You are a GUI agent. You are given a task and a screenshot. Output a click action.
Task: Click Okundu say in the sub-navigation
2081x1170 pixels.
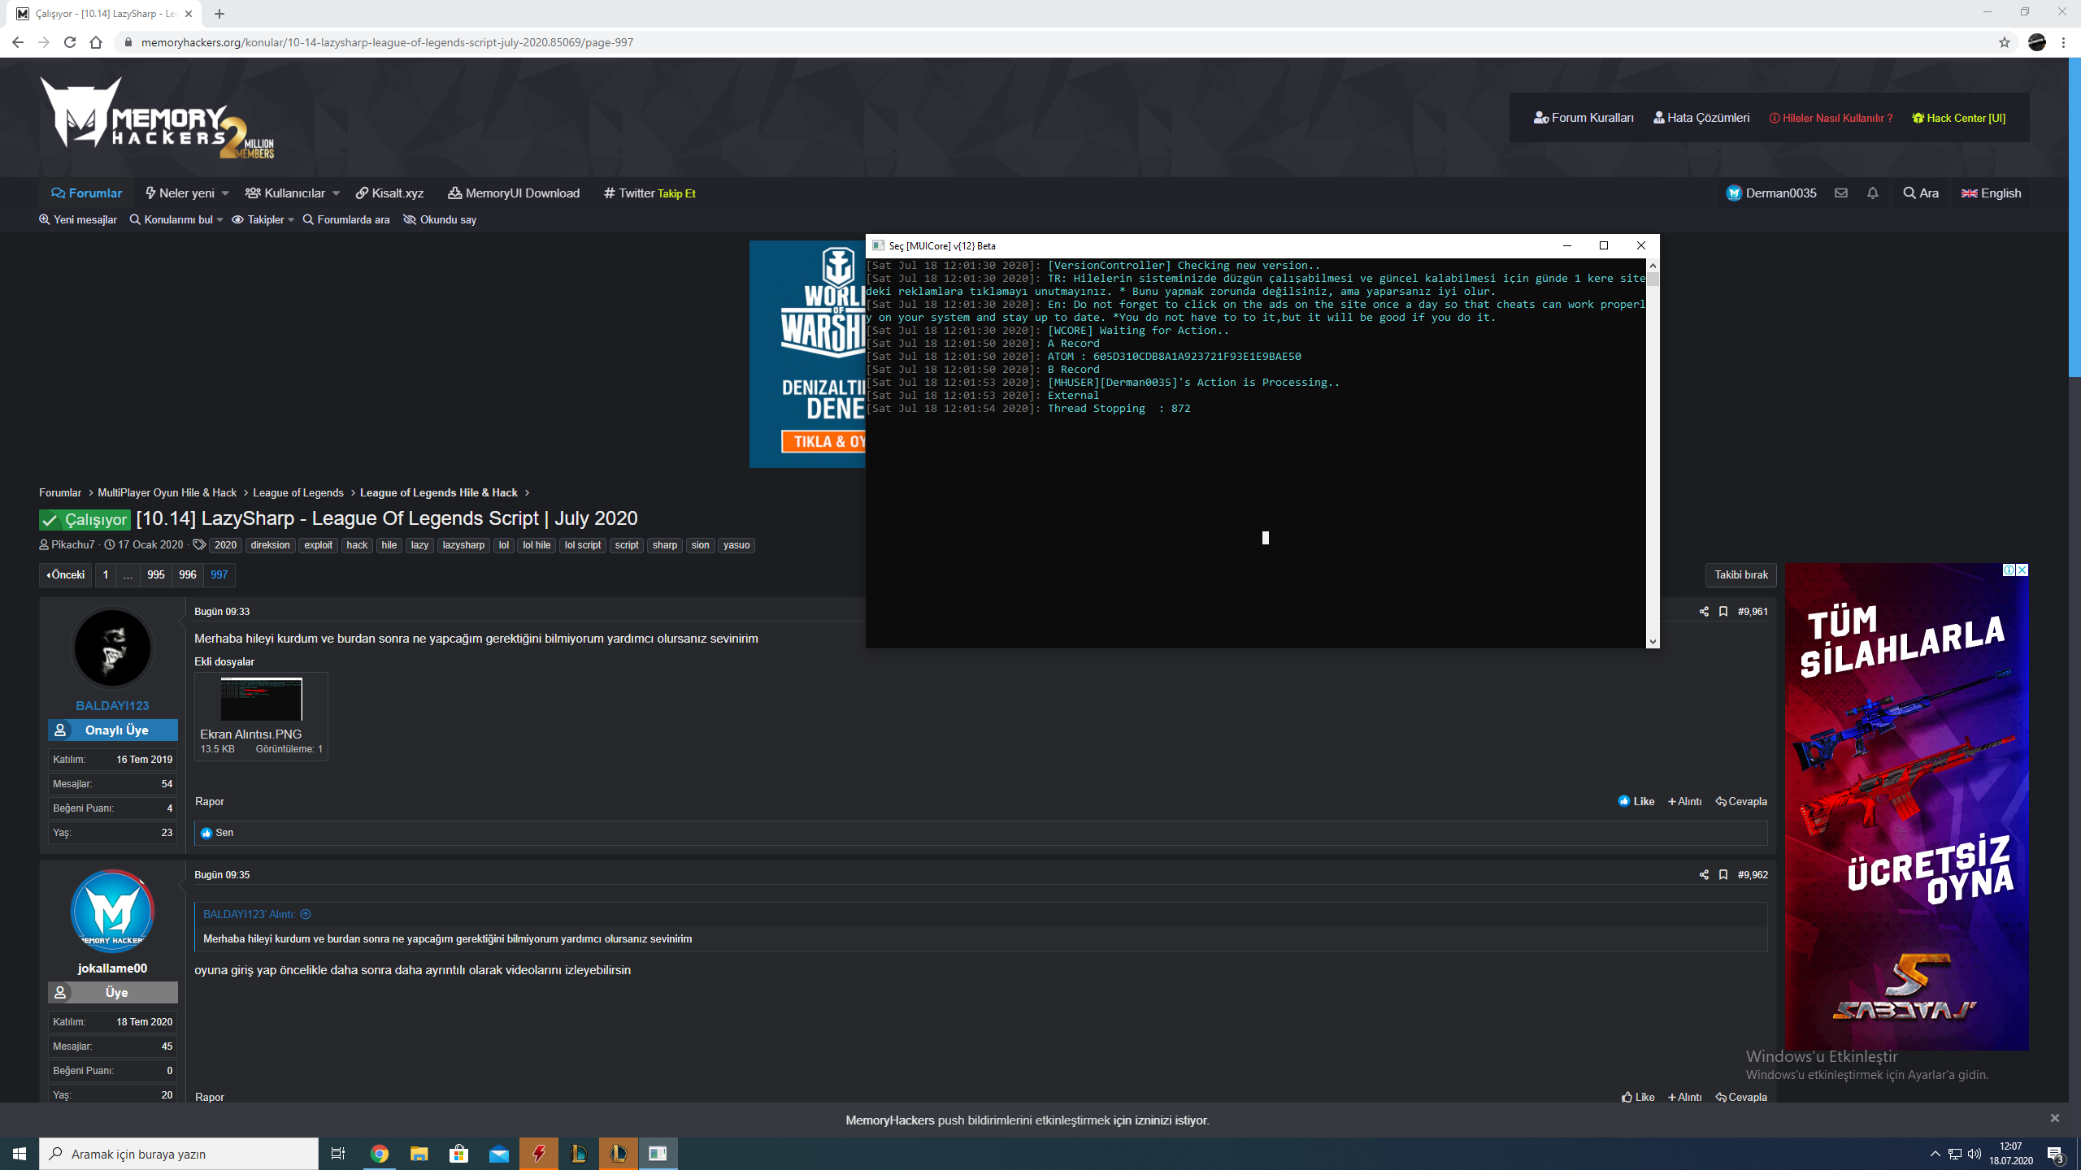tap(440, 220)
